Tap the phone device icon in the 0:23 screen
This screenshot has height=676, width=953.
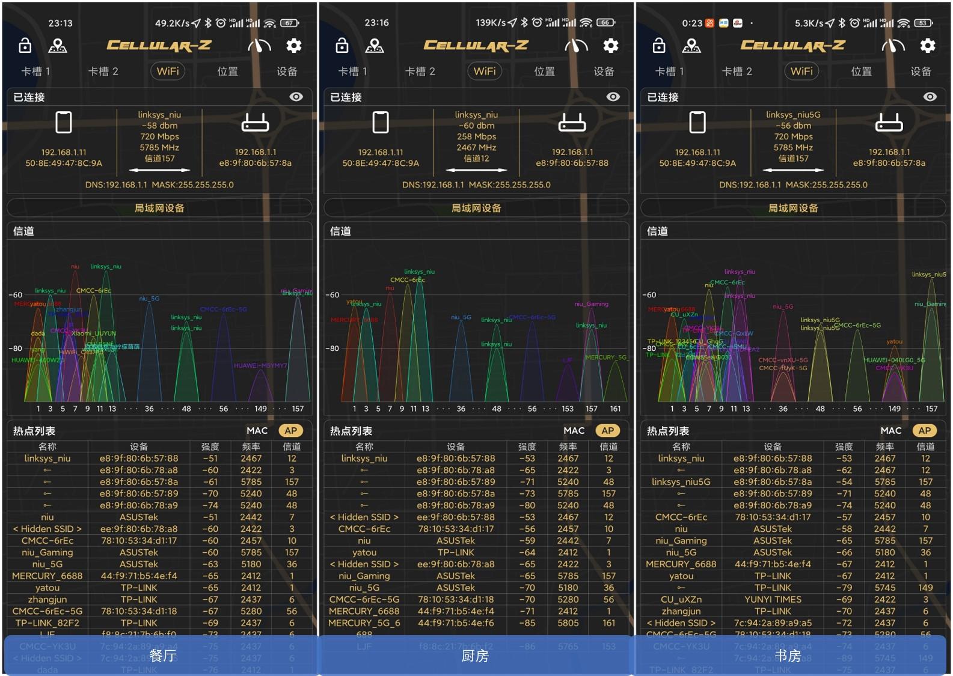697,123
